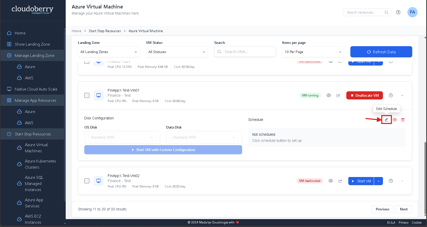
Task: Click the Edit Schedule pencil icon
Action: click(x=386, y=120)
